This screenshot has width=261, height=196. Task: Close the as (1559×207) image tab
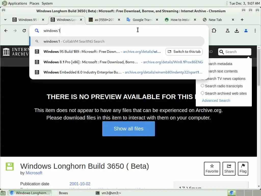click(x=119, y=20)
